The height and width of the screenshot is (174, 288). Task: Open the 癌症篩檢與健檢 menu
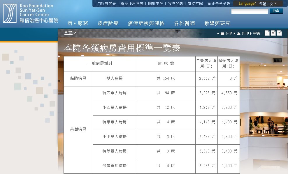pyautogui.click(x=146, y=23)
